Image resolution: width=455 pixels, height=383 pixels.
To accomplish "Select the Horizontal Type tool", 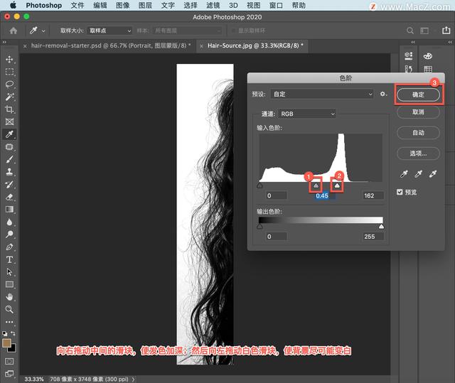I will [9, 259].
